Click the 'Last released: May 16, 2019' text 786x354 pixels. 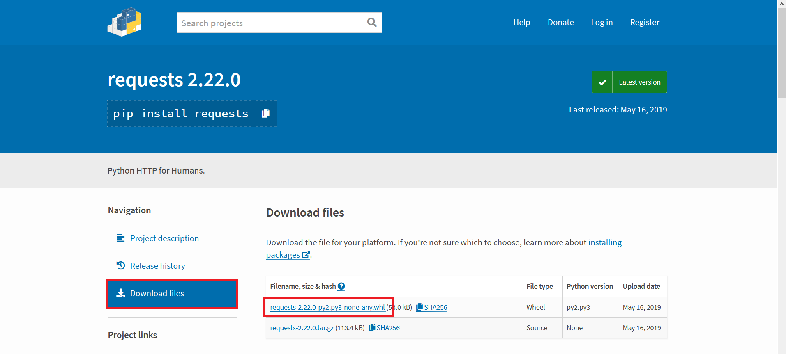(x=618, y=110)
